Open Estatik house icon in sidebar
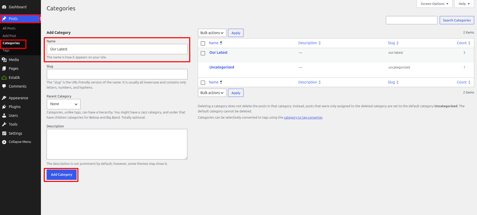The width and height of the screenshot is (477, 215). [x=4, y=78]
